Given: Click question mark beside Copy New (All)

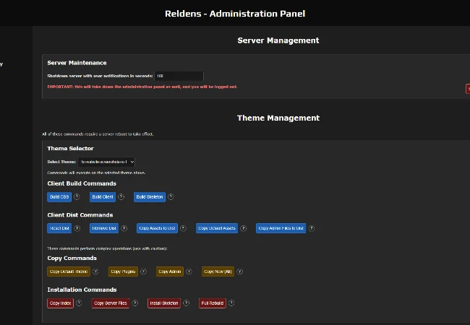Looking at the screenshot, I should 239,272.
